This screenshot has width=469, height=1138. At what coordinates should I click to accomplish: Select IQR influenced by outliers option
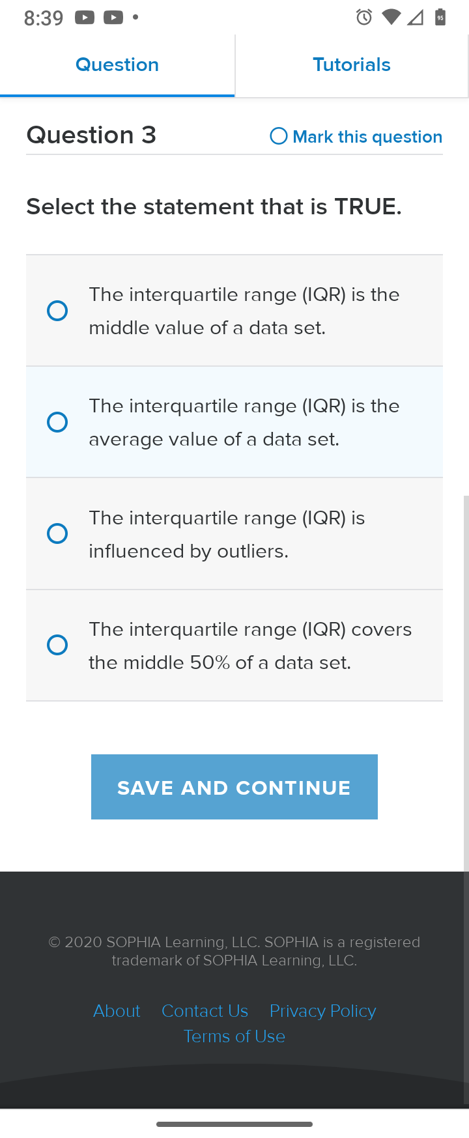click(234, 534)
